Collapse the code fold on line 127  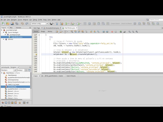(x=39, y=35)
